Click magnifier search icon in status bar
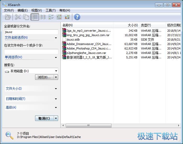This screenshot has width=183, height=144. pos(9,135)
